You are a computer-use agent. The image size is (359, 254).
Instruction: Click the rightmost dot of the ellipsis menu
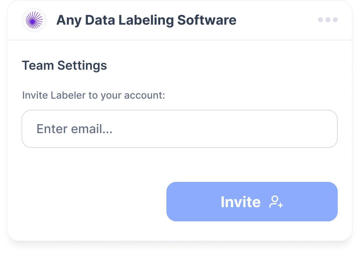pyautogui.click(x=335, y=20)
